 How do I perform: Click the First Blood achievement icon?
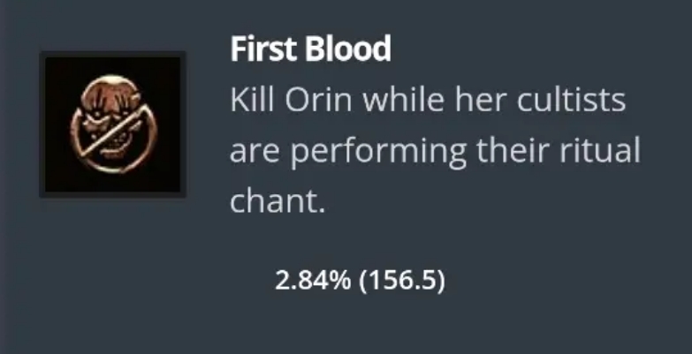pos(111,124)
